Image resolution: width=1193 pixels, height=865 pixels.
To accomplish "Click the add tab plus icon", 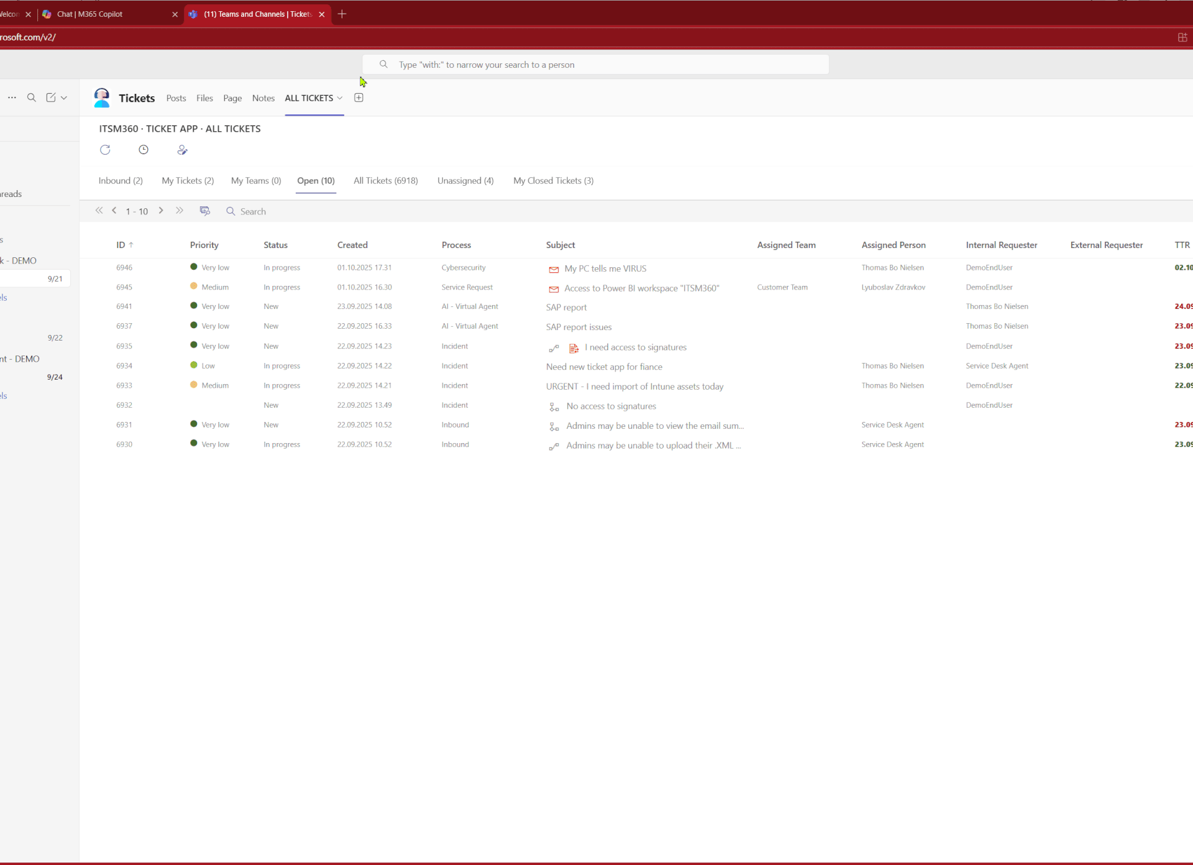I will [359, 98].
